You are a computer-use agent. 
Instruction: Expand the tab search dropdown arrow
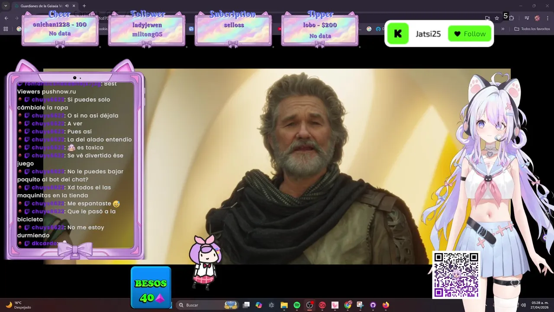coord(5,6)
